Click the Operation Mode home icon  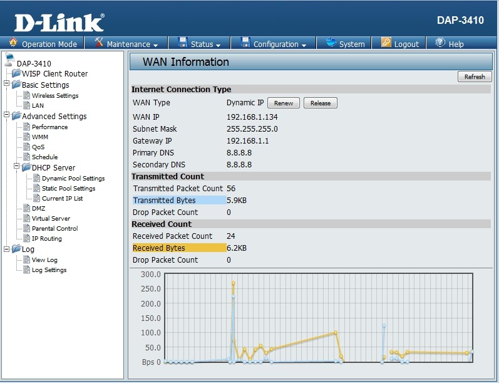[13, 43]
